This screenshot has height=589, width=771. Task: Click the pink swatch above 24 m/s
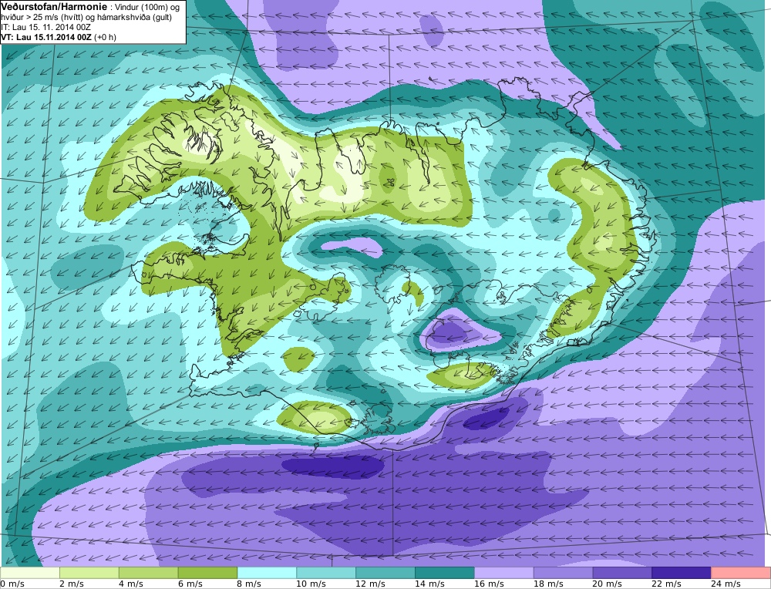(x=740, y=573)
